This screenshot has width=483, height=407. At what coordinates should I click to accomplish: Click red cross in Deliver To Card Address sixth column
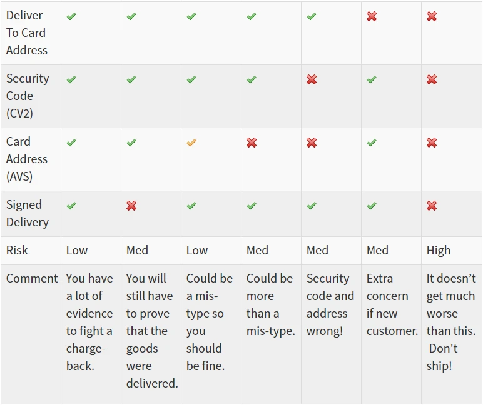tap(372, 16)
